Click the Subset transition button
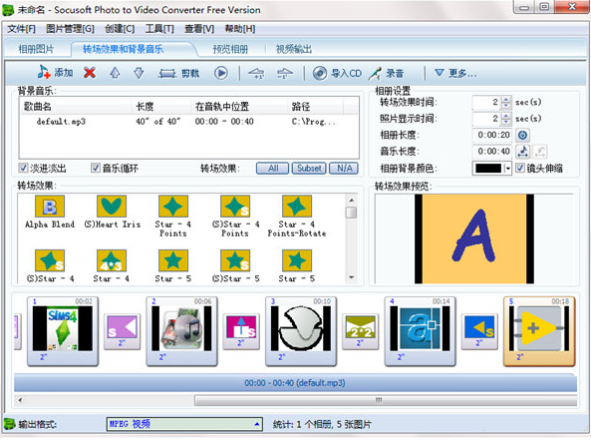The height and width of the screenshot is (440, 591). coord(309,169)
